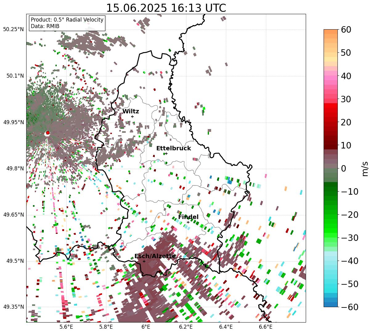
Task: Click the 49.35°N latitude tick label
Action: 13,307
